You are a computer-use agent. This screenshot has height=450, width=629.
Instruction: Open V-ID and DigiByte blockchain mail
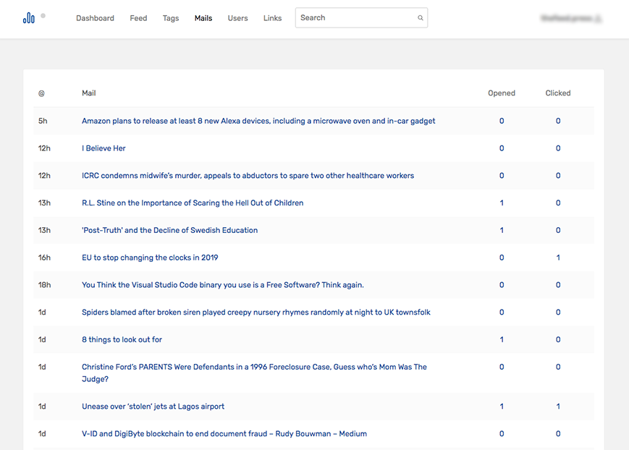click(224, 433)
